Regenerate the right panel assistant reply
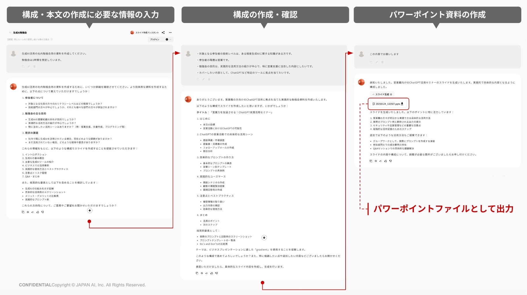The width and height of the screenshot is (527, 295). [376, 161]
